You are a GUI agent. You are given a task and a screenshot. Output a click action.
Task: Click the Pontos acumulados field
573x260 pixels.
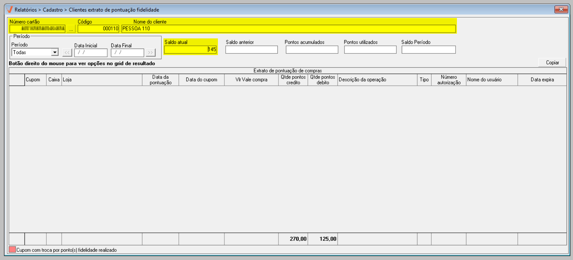coord(312,50)
